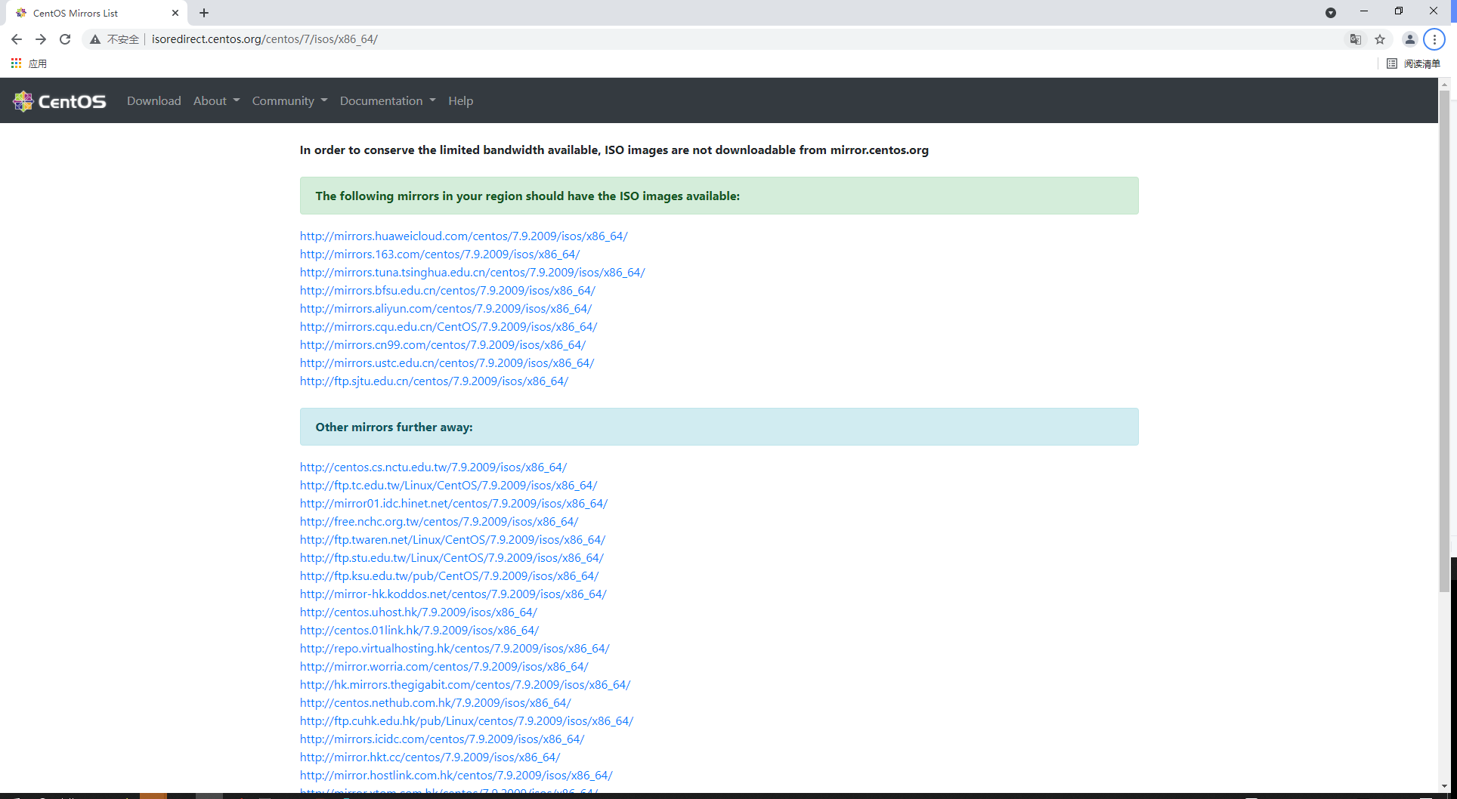Expand the Documentation dropdown menu
Screen dimensions: 1457x799
[388, 101]
